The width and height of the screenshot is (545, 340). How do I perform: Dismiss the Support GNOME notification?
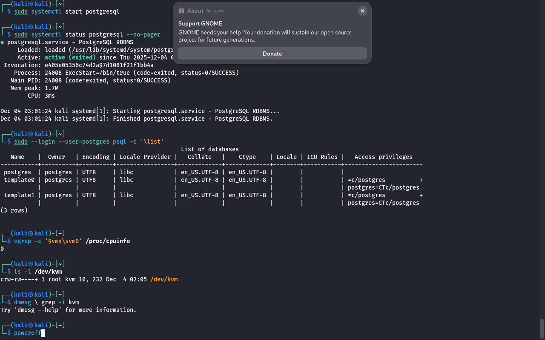pos(362,11)
